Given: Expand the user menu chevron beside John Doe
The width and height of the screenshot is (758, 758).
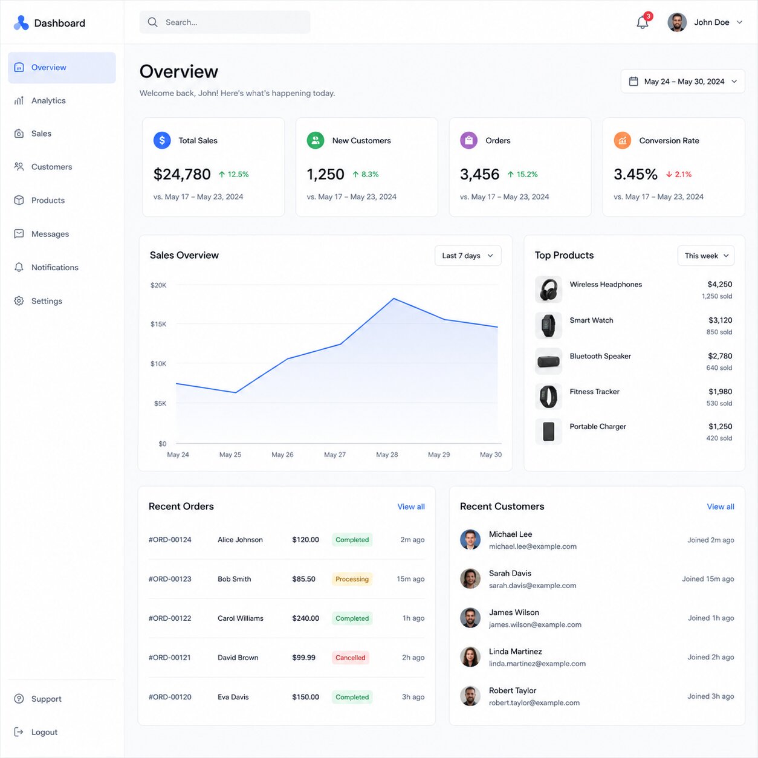Looking at the screenshot, I should [739, 22].
